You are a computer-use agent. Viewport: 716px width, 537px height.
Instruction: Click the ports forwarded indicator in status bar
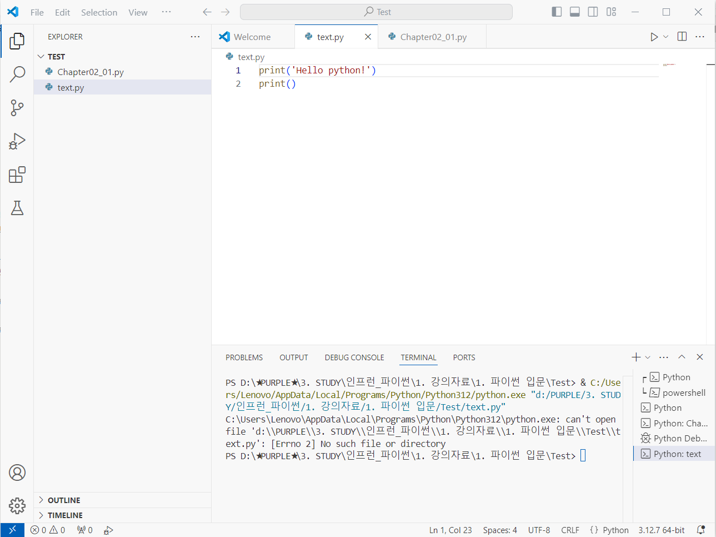pyautogui.click(x=85, y=530)
